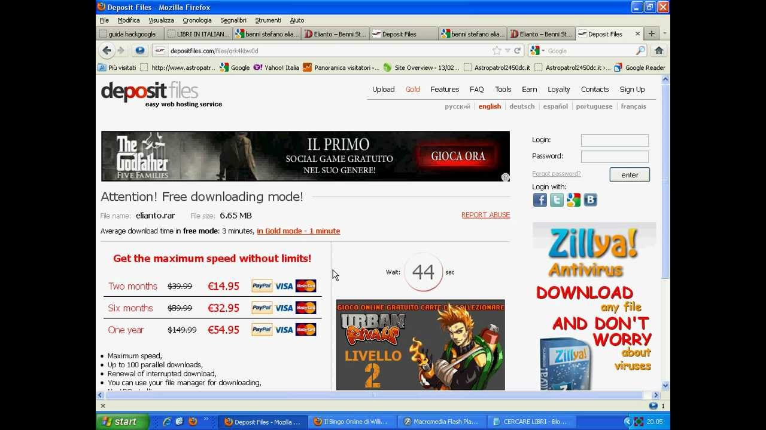The image size is (766, 430).
Task: Log in with the VKontakte icon
Action: click(x=590, y=200)
